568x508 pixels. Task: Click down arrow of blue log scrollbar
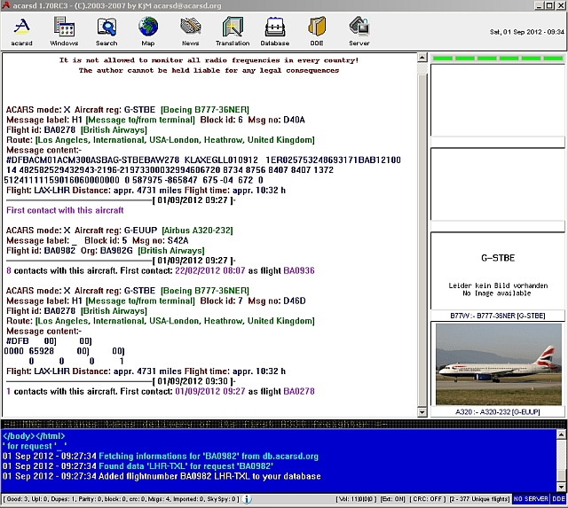point(561,487)
